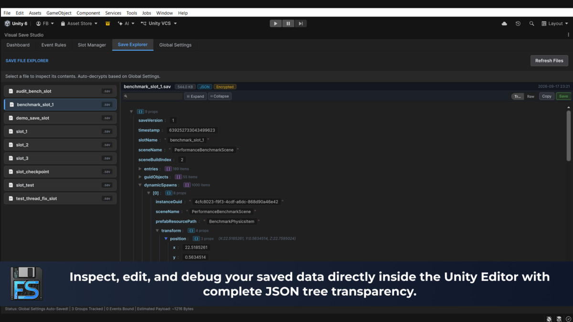
Task: Click the sceneBuildIndex value 2
Action: pos(182,160)
